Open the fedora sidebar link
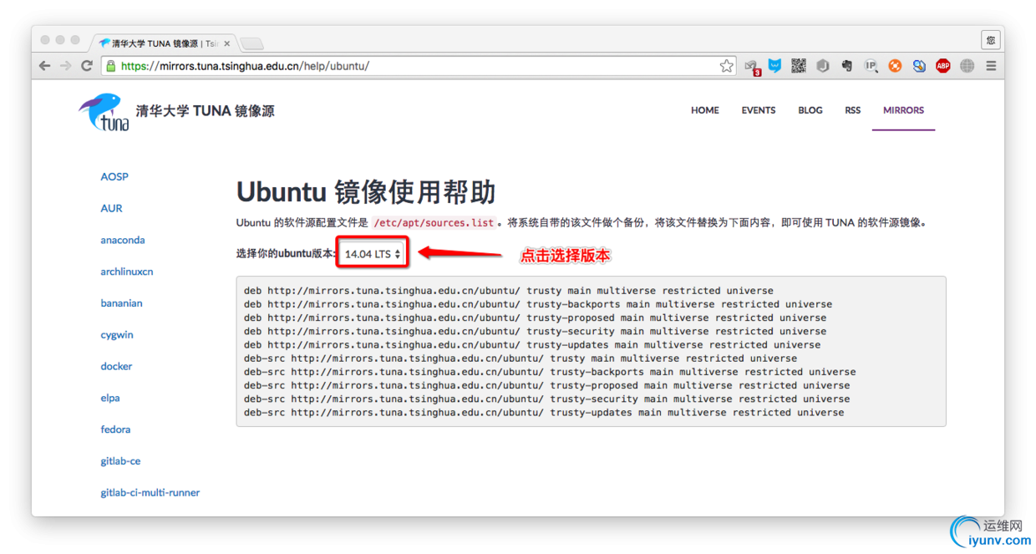Image resolution: width=1036 pixels, height=554 pixels. tap(115, 429)
